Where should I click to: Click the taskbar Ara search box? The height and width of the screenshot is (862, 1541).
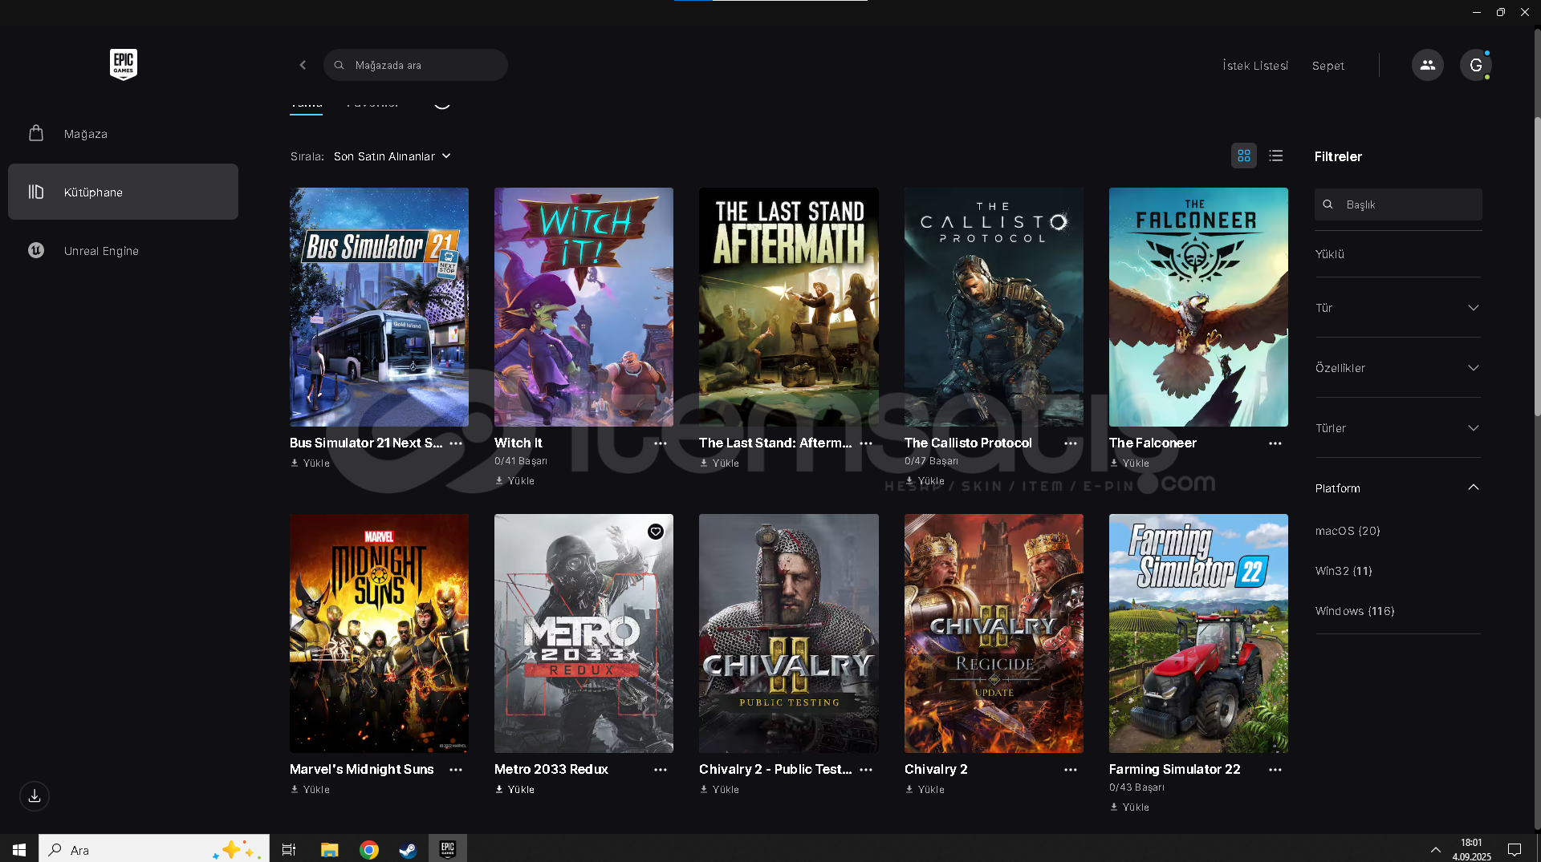(154, 849)
